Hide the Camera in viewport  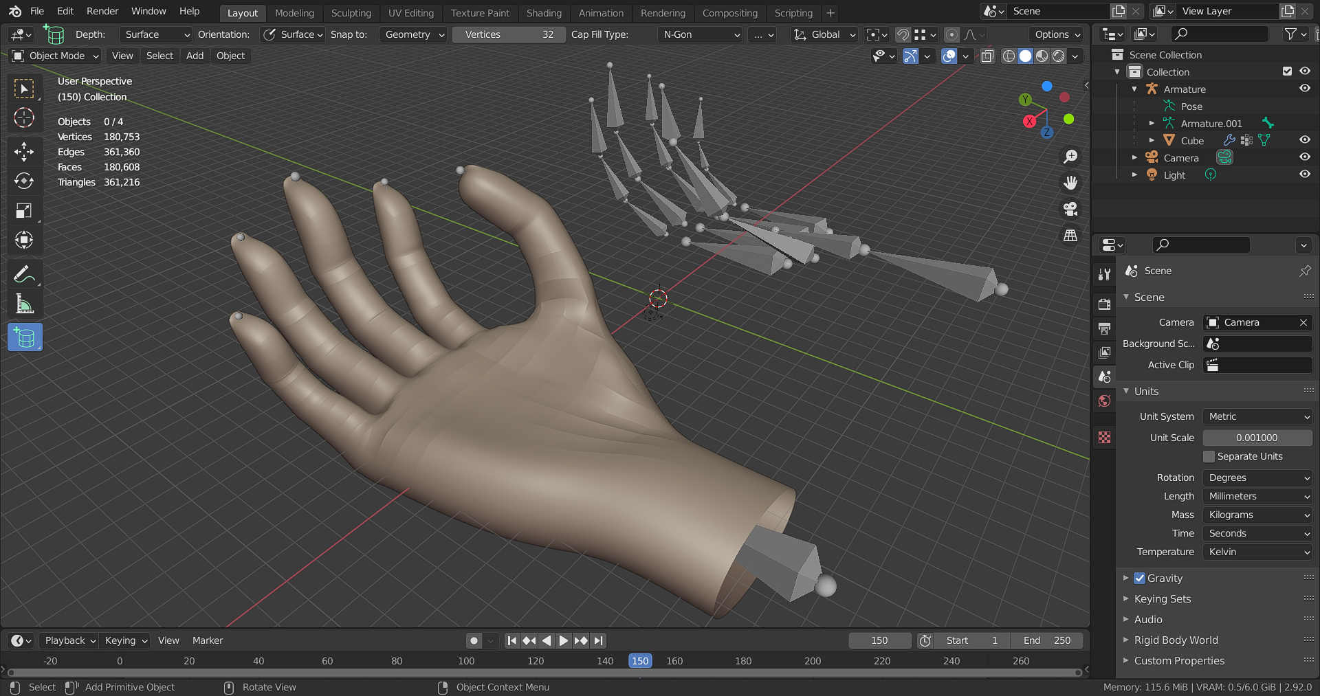[1305, 157]
